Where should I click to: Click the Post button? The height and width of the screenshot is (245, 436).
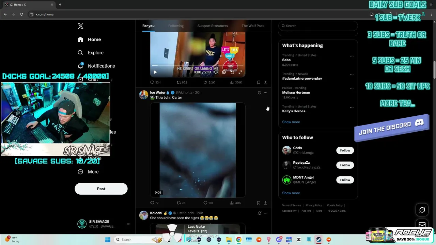tap(101, 189)
